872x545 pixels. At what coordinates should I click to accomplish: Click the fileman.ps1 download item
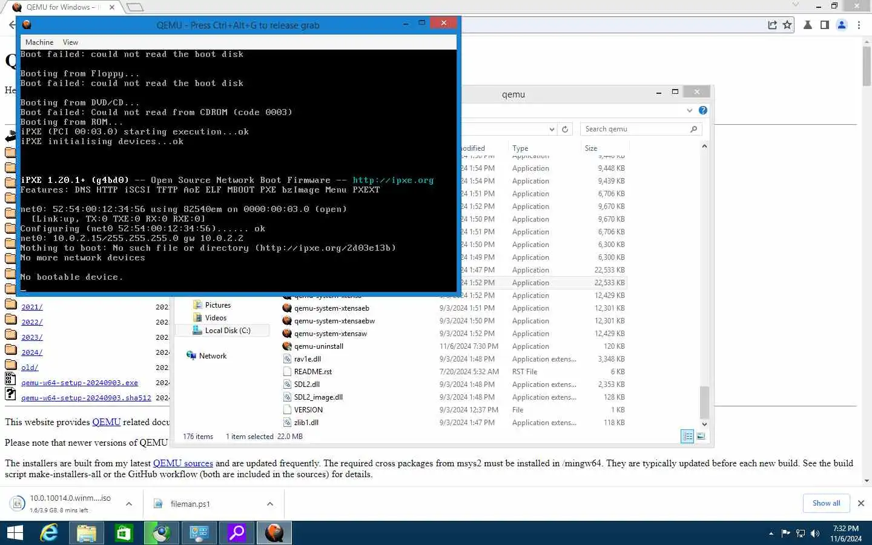coord(190,504)
